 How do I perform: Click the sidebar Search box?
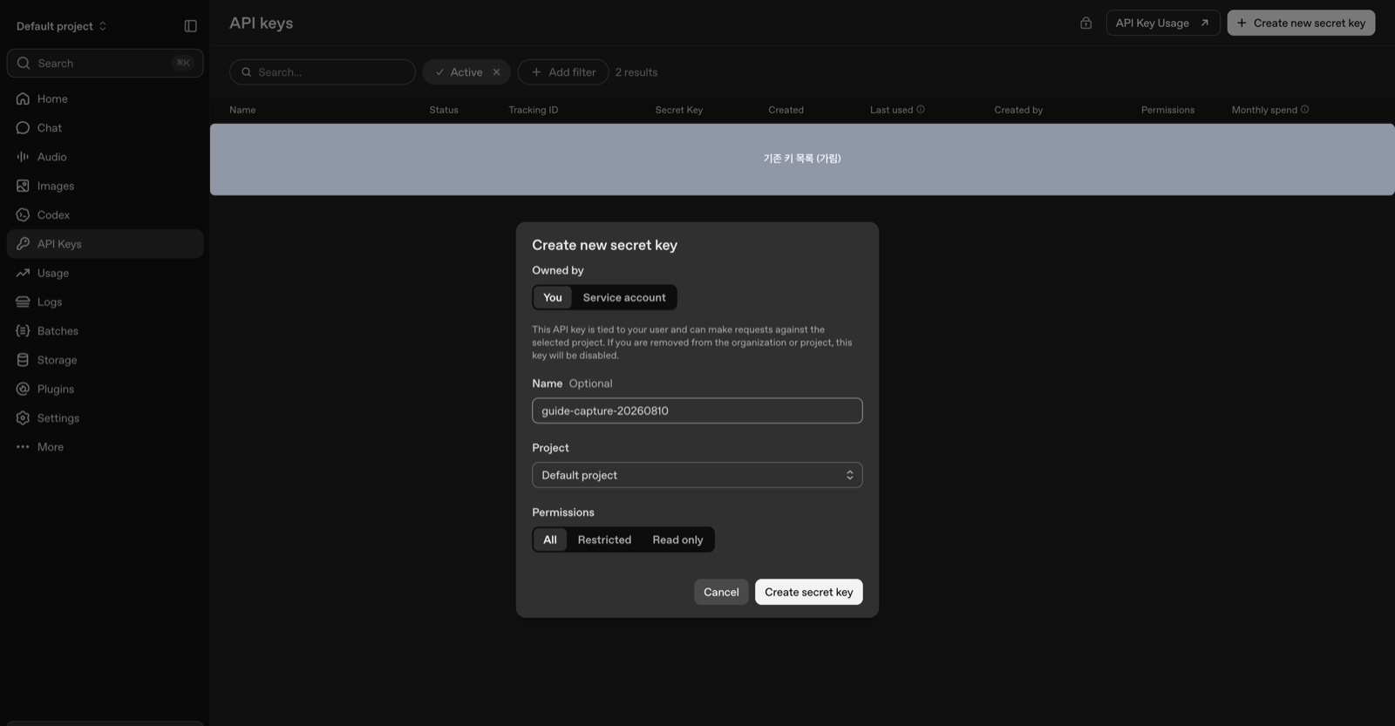105,63
